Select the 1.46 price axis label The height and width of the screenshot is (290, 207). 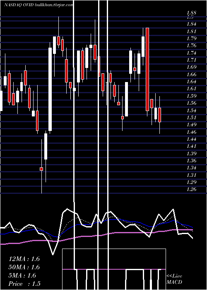(191, 132)
